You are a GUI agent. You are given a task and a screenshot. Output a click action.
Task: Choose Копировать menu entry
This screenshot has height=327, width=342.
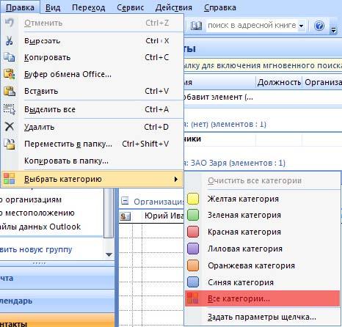pos(92,57)
